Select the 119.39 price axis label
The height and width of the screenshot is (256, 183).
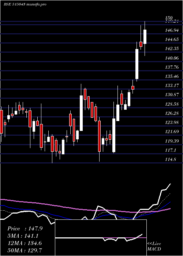(x=172, y=141)
